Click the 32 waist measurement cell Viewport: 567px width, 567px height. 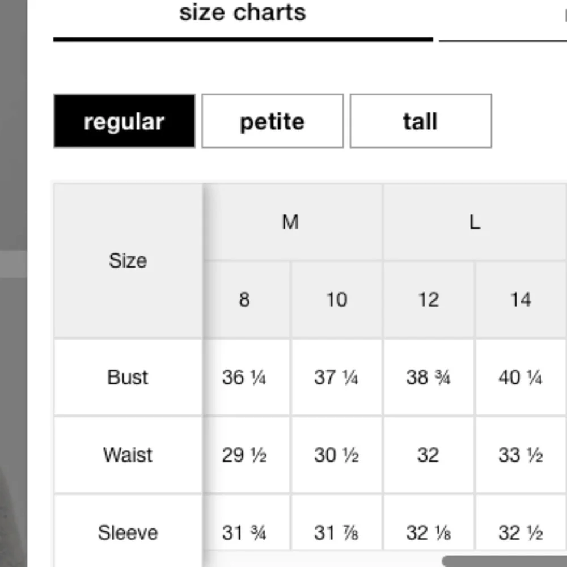[x=429, y=455]
